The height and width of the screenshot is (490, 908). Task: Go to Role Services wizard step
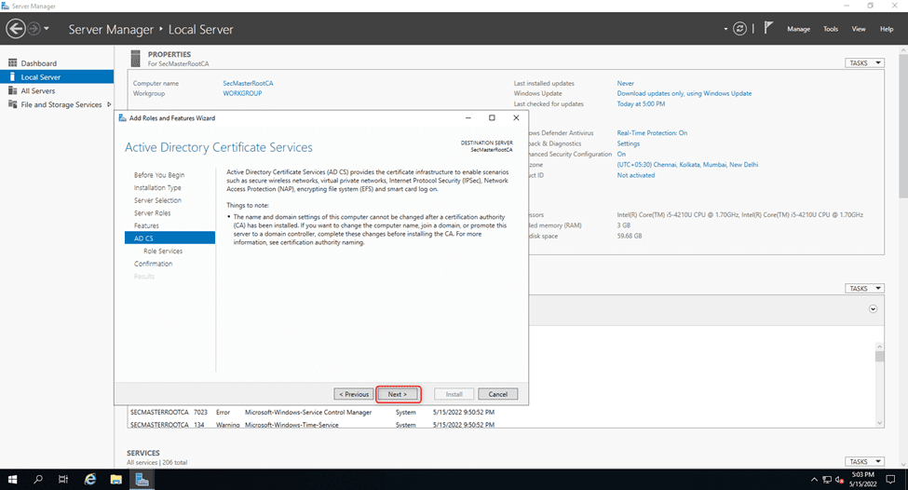163,252
